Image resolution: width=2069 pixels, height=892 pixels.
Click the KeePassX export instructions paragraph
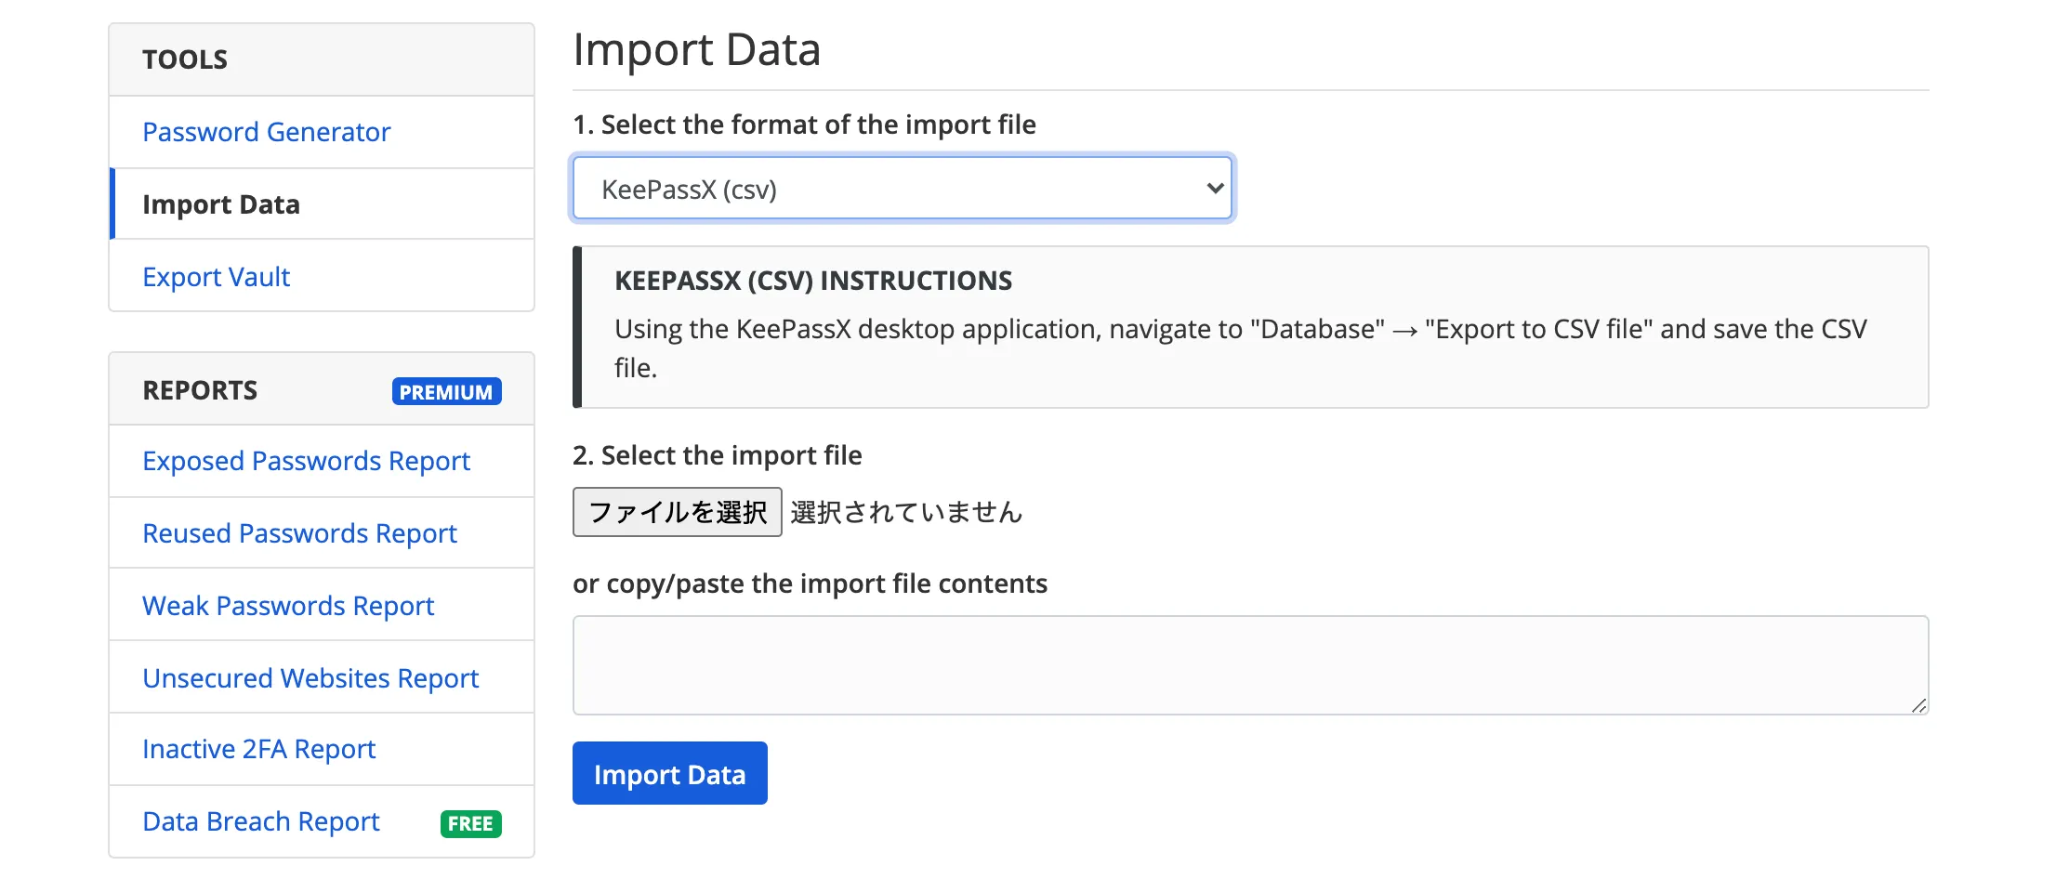point(1241,348)
